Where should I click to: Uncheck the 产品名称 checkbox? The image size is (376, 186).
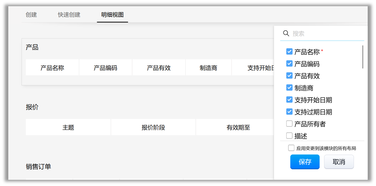tap(290, 52)
